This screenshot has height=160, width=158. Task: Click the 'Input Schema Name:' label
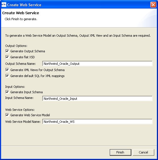19,98
